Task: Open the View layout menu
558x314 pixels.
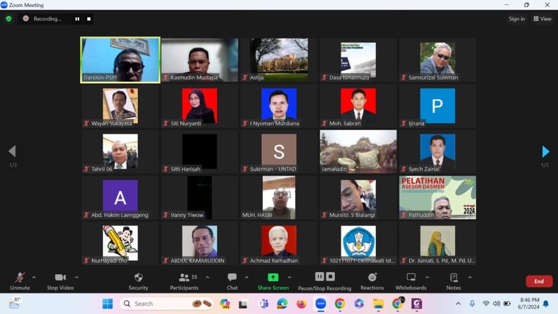Action: tap(542, 19)
